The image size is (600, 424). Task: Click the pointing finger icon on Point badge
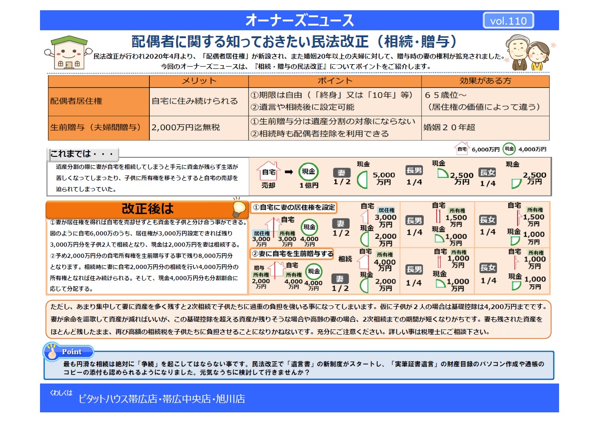coord(51,352)
